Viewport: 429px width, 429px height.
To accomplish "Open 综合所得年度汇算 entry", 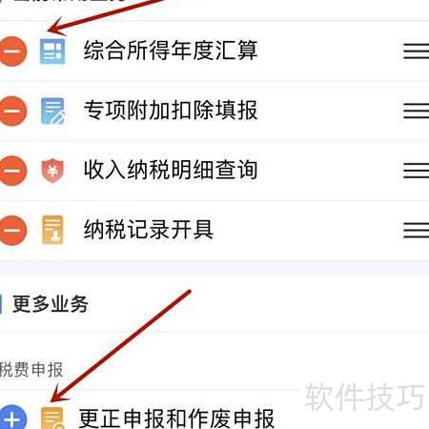I will coord(171,51).
